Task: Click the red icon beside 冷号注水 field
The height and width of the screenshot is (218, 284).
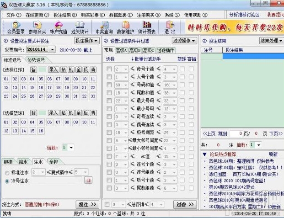Action: tap(88, 180)
